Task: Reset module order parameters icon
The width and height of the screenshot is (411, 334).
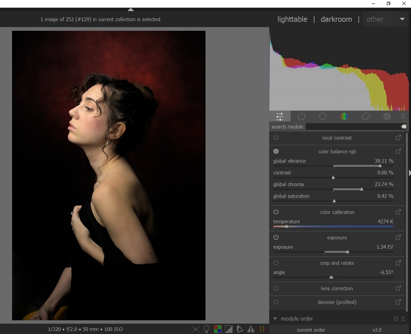Action: [x=396, y=319]
